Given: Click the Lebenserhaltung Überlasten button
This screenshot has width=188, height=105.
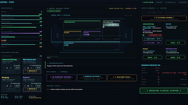Looking at the screenshot, I should pos(11,72).
